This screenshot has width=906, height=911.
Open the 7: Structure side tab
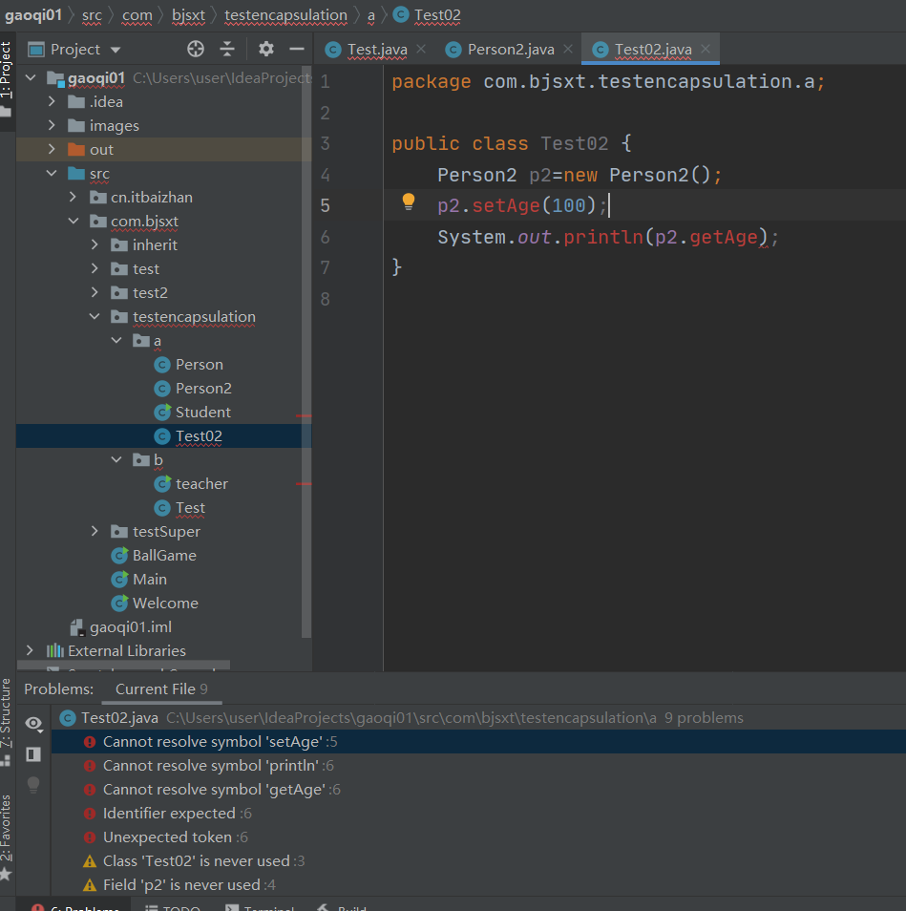pos(6,720)
